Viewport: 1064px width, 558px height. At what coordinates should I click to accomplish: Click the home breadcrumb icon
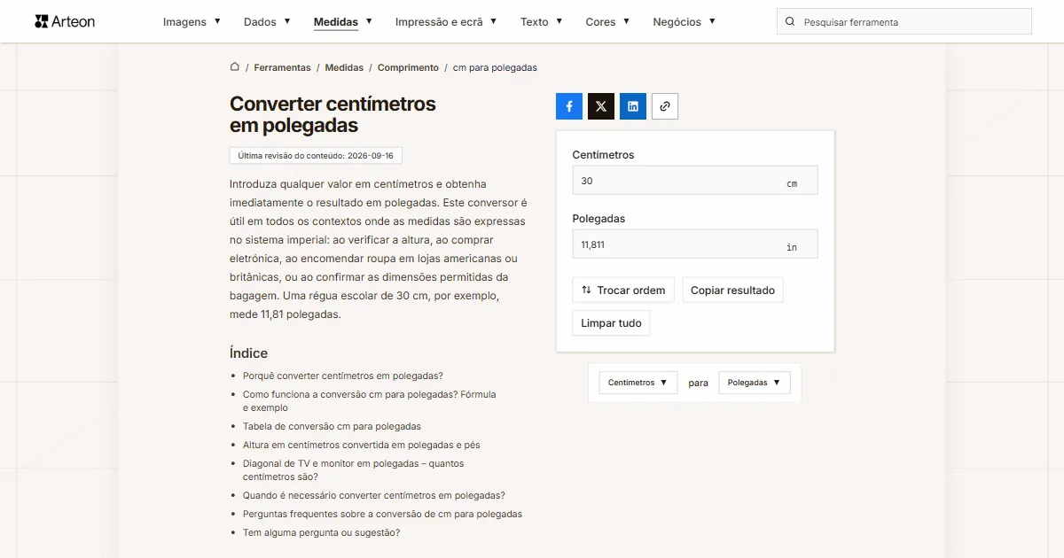click(x=235, y=67)
